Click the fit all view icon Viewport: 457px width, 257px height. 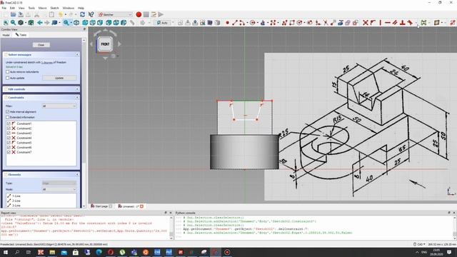6,22
